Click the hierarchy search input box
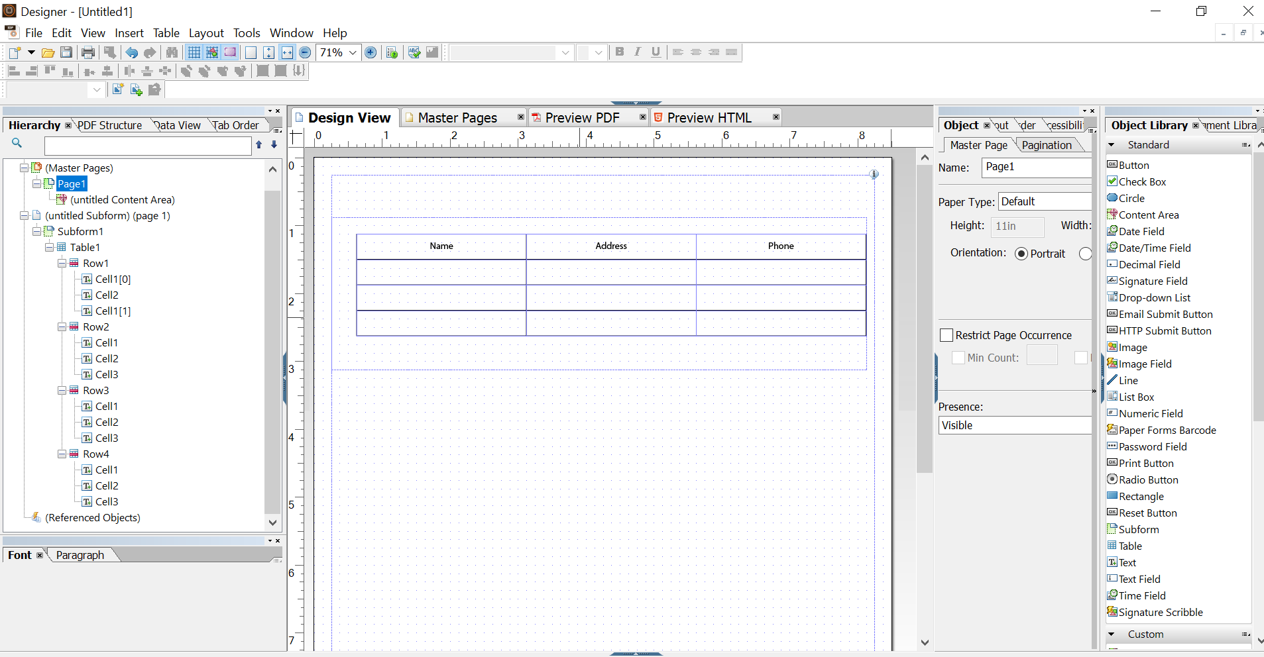Image resolution: width=1264 pixels, height=657 pixels. [x=148, y=146]
